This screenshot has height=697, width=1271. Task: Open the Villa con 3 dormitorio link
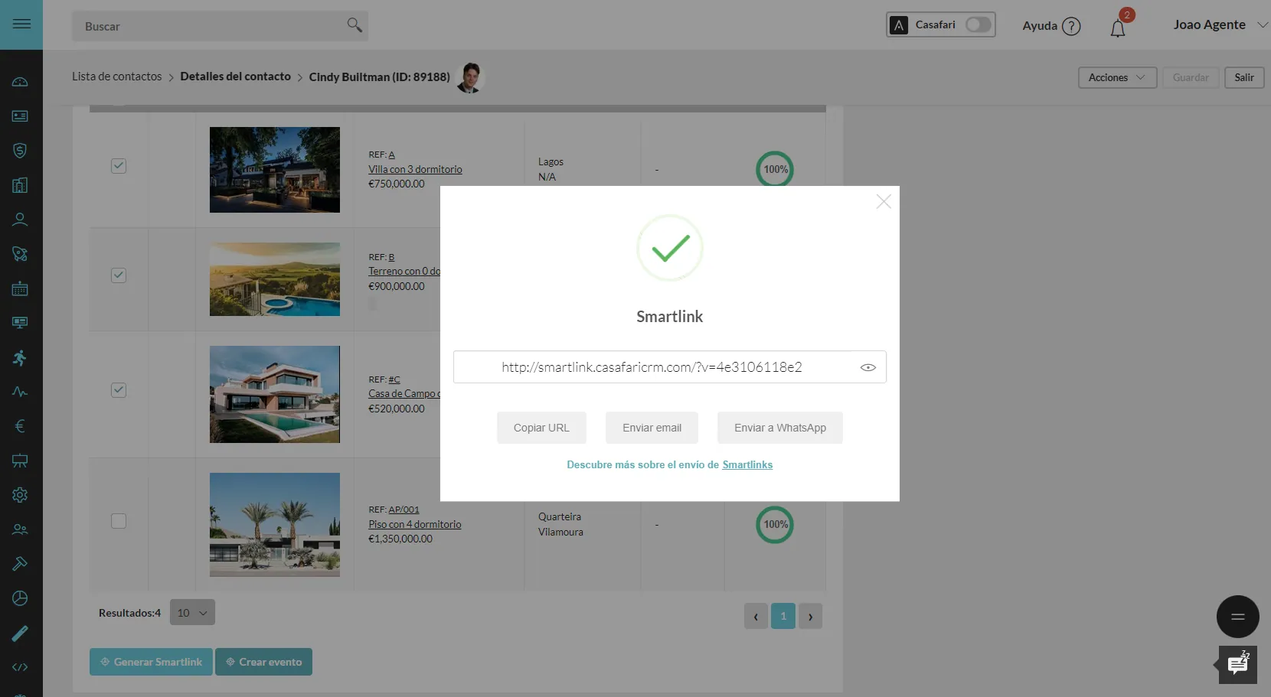415,169
